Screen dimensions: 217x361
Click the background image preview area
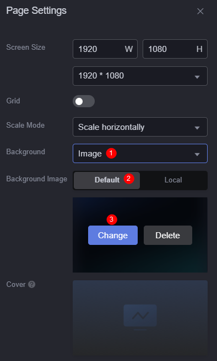coord(140,235)
